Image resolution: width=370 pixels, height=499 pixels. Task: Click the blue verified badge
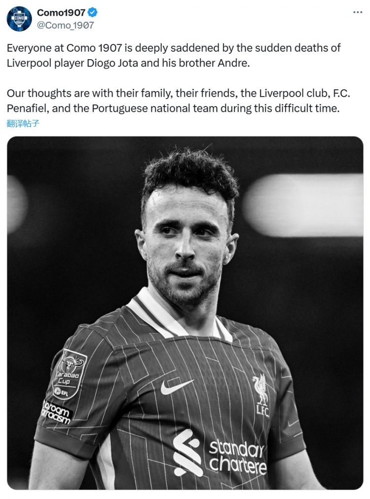click(92, 13)
